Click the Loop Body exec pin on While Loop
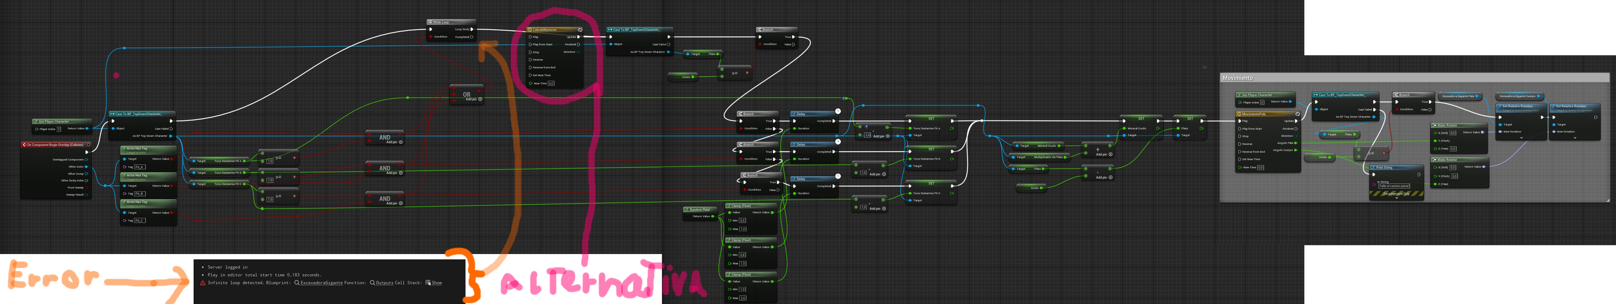The height and width of the screenshot is (304, 1616). point(472,29)
